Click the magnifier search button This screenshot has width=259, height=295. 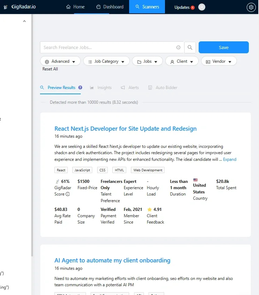click(190, 47)
